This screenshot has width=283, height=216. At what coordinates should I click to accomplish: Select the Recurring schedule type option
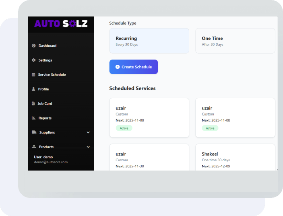[149, 41]
